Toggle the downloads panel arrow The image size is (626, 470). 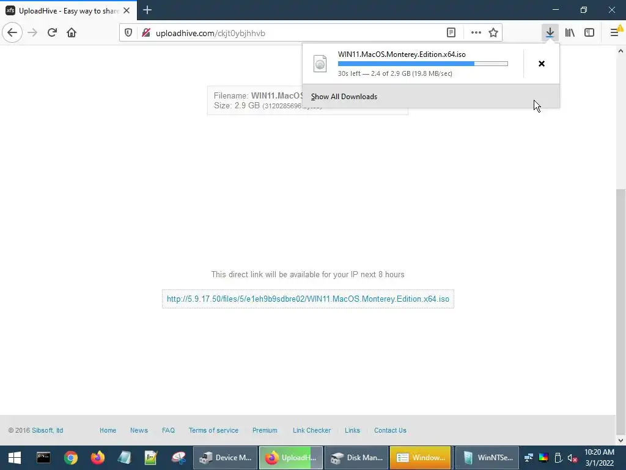550,32
